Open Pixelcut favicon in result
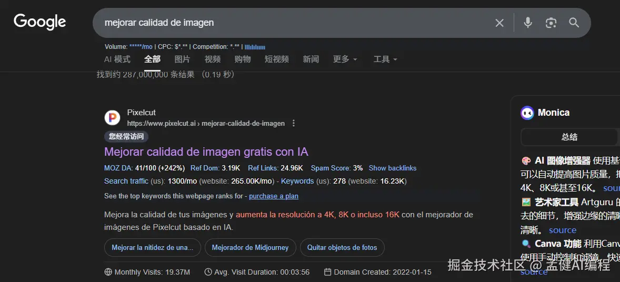The height and width of the screenshot is (282, 620). (112, 118)
